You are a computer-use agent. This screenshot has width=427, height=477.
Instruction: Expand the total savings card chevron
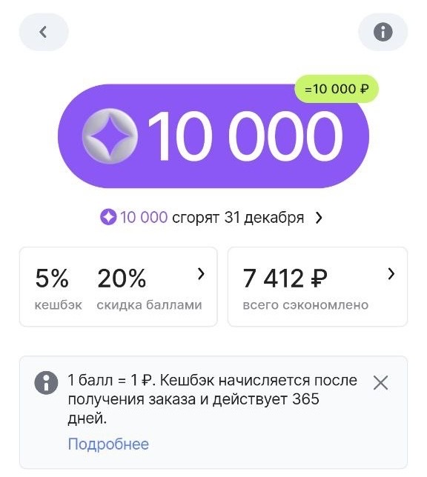pos(391,274)
